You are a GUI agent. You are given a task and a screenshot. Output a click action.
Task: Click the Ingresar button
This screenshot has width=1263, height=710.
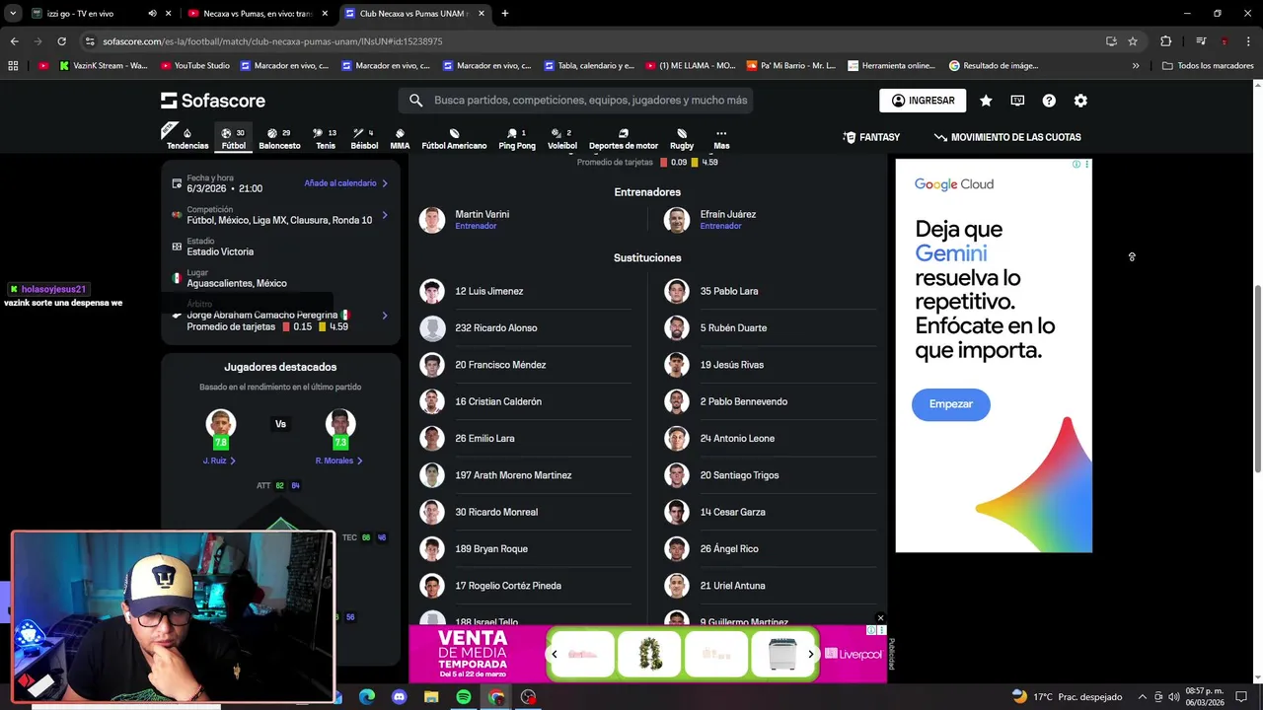point(924,101)
